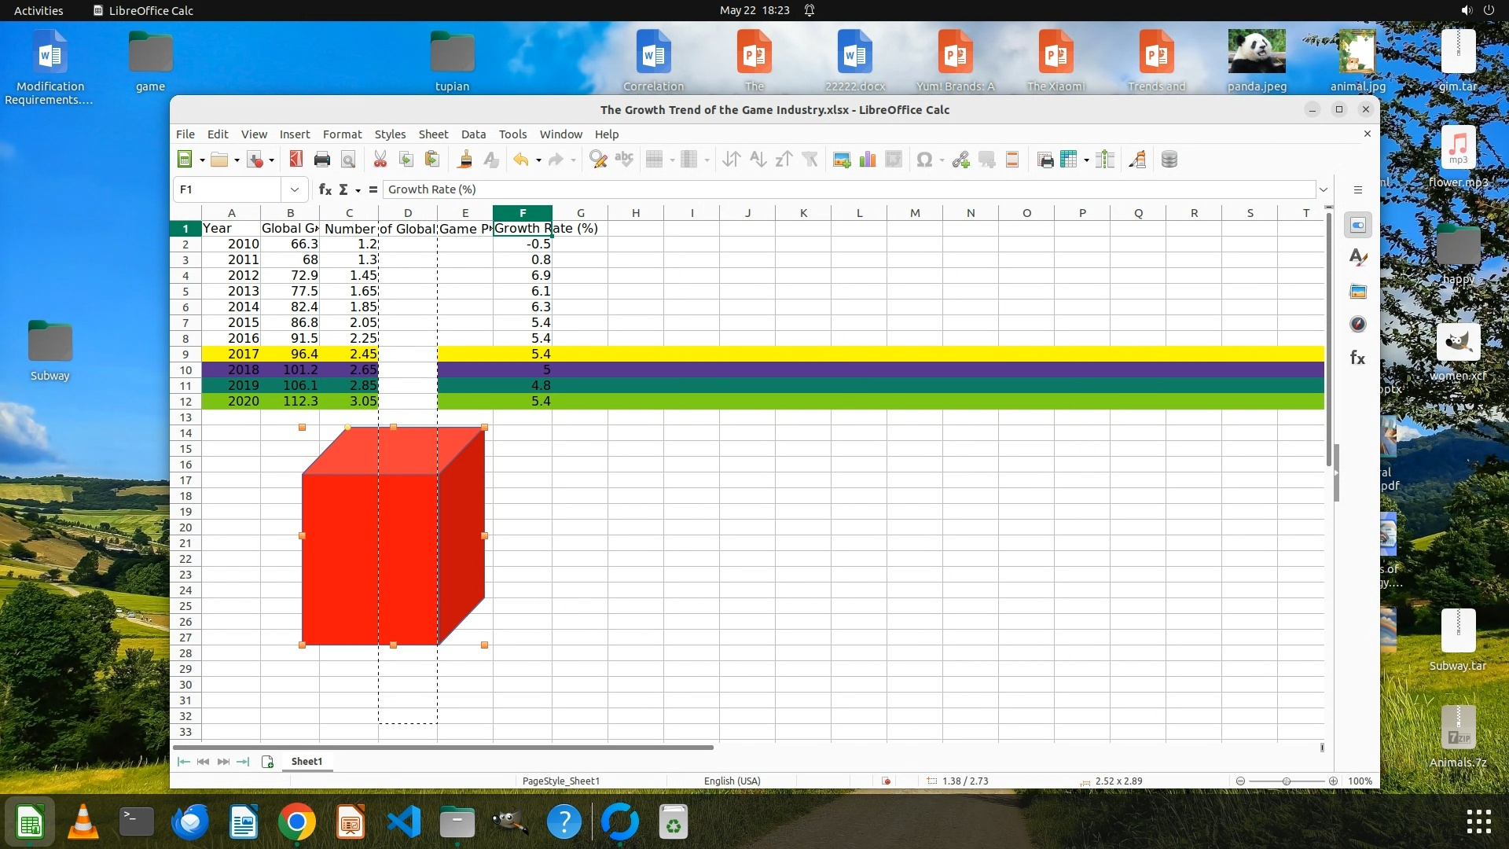Expand the Name Box dropdown
This screenshot has width=1509, height=849.
(x=294, y=189)
